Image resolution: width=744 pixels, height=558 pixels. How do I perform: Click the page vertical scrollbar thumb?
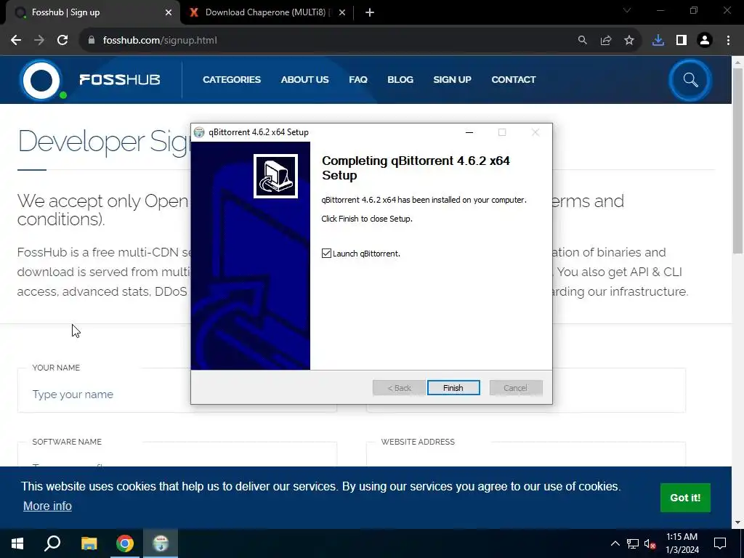pyautogui.click(x=738, y=161)
